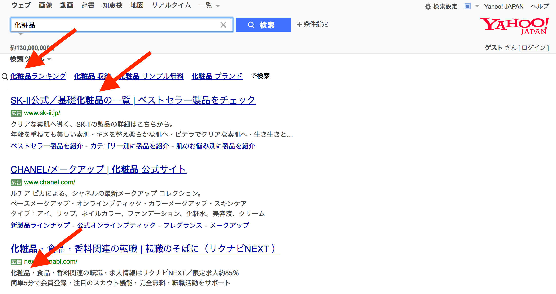Viewport: 556px width, 294px height.
Task: Open the ヘルプ link
Action: pos(540,6)
